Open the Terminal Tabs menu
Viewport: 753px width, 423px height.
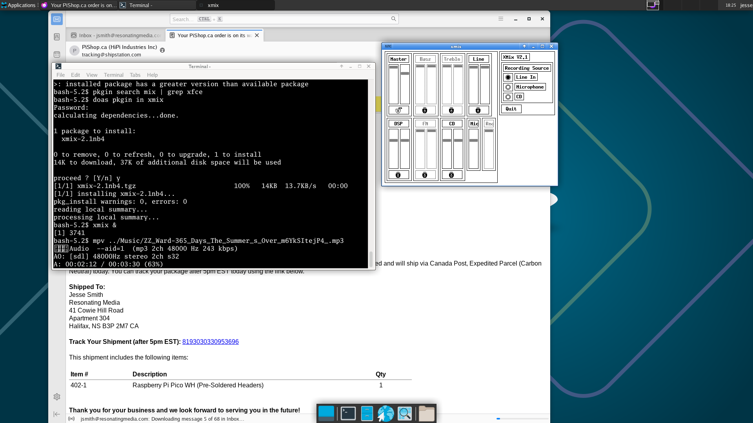click(135, 75)
